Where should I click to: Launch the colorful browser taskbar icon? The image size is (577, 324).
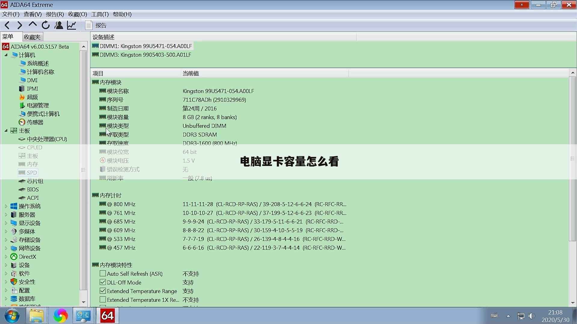(x=60, y=316)
